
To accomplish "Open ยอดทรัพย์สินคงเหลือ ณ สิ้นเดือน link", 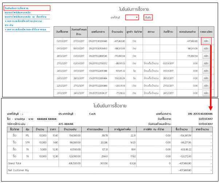I will pyautogui.click(x=25, y=17).
